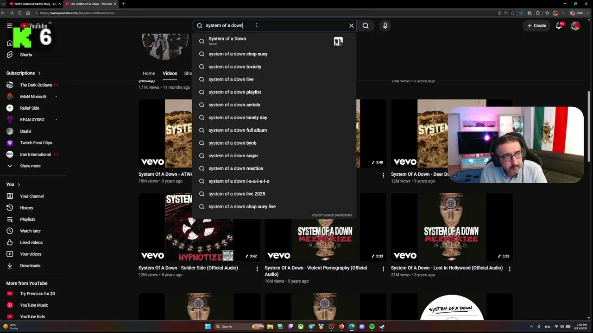Click 'Report search predictions' link

(332, 215)
